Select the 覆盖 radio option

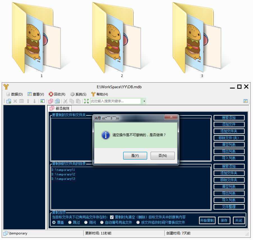click(x=54, y=222)
